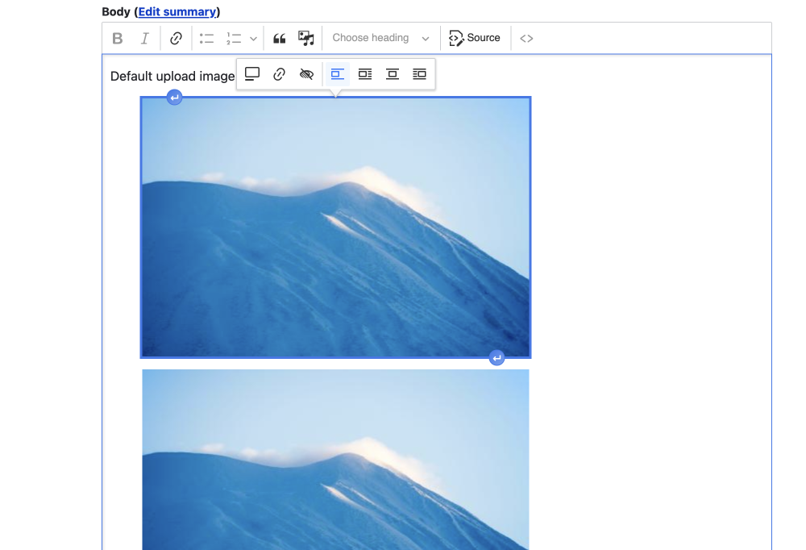Toggle decorative image alt text (crossed eye)

(x=306, y=74)
